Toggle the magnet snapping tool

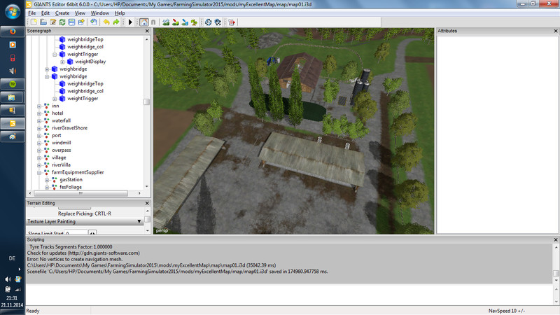coord(153,22)
